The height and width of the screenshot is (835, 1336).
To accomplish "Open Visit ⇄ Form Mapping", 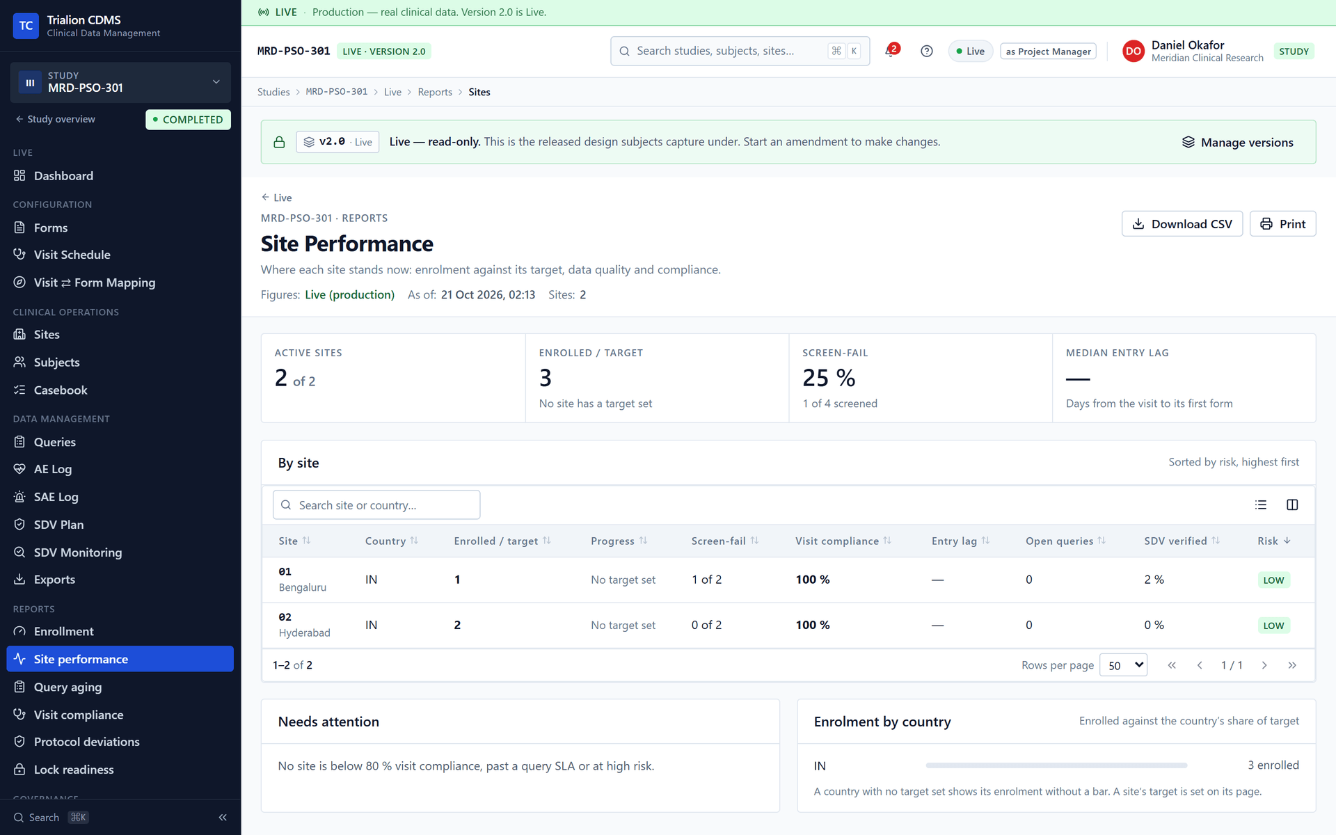I will (120, 283).
